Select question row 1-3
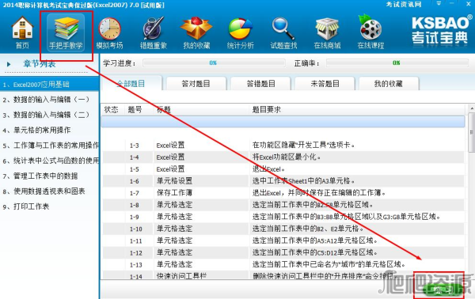 pos(283,146)
